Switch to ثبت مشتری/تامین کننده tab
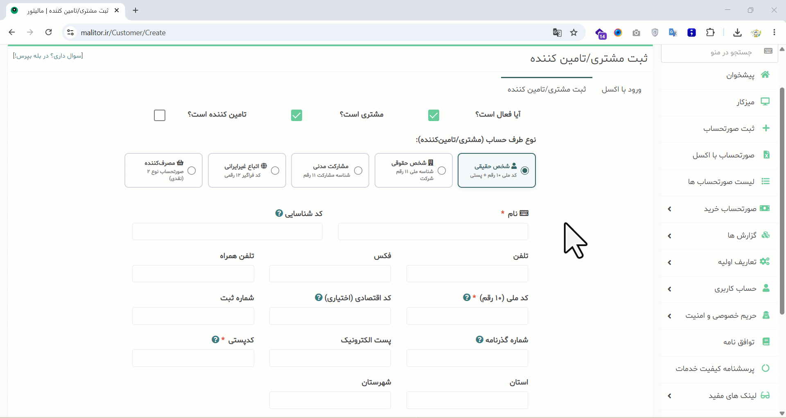This screenshot has height=418, width=786. coord(547,89)
